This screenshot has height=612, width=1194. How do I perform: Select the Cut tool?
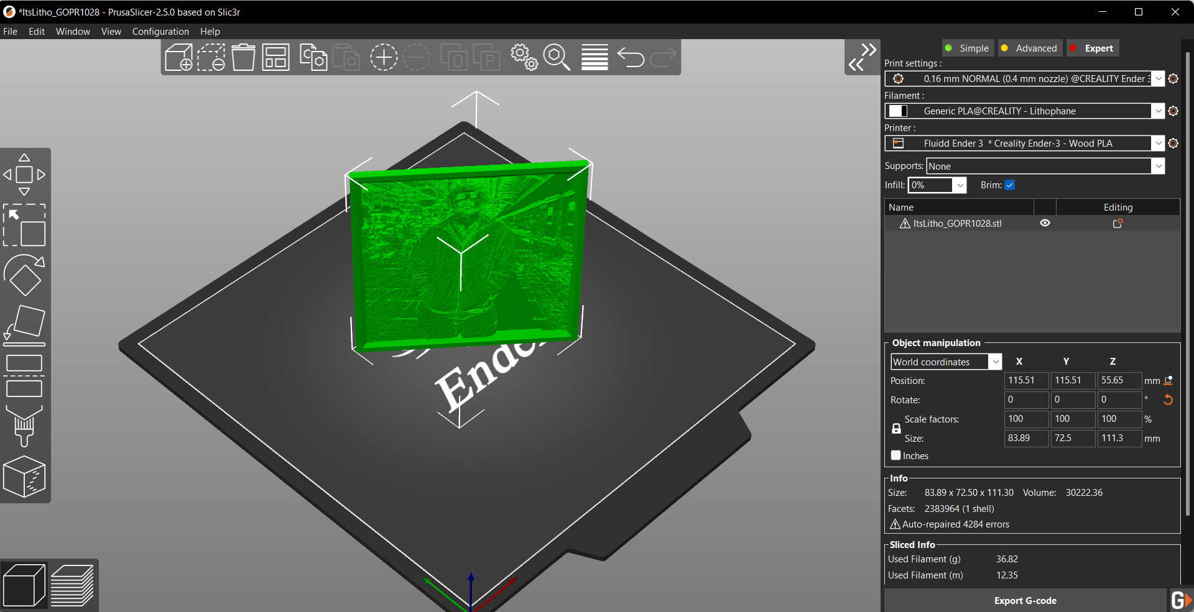(24, 376)
